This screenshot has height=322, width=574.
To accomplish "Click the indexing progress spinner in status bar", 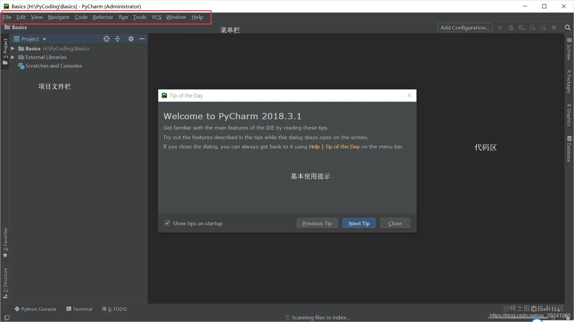I will (287, 318).
